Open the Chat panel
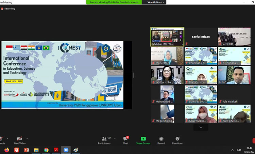 pyautogui.click(x=125, y=140)
